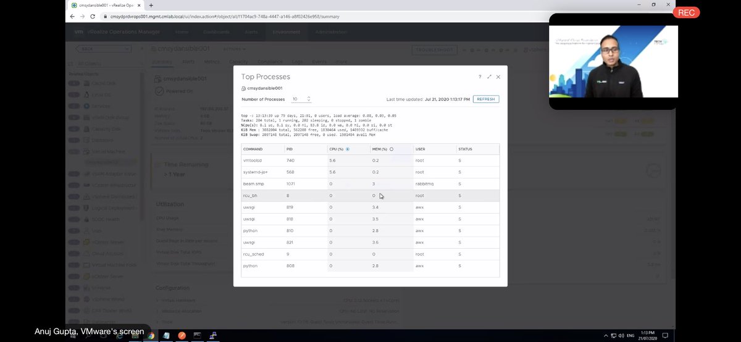
Task: Click the cmsydansible001 object name in dialog
Action: coord(265,88)
